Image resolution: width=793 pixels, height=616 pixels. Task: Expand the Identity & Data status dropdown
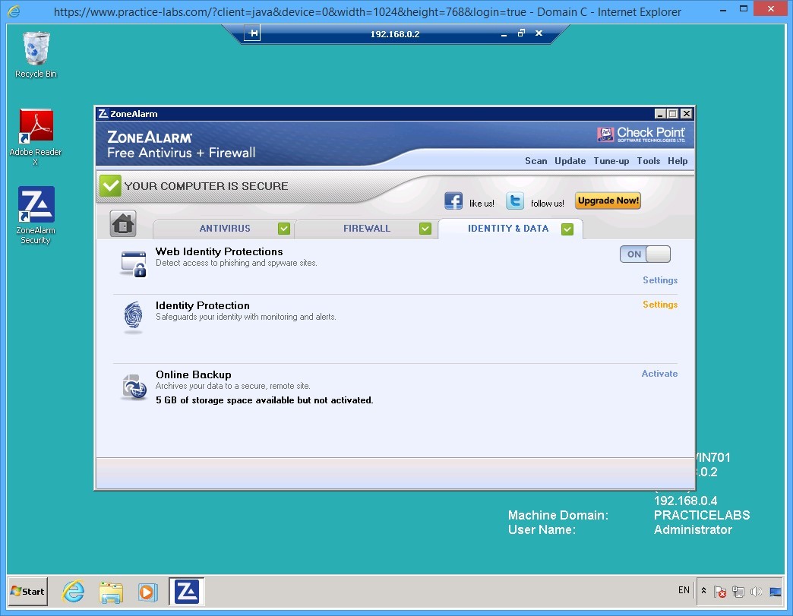click(x=567, y=228)
